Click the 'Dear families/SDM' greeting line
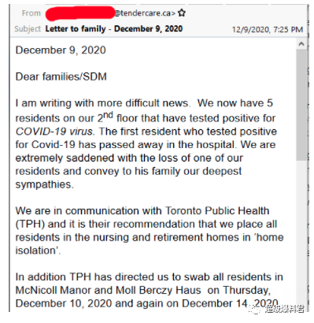Image resolution: width=314 pixels, height=323 pixels. 61,76
